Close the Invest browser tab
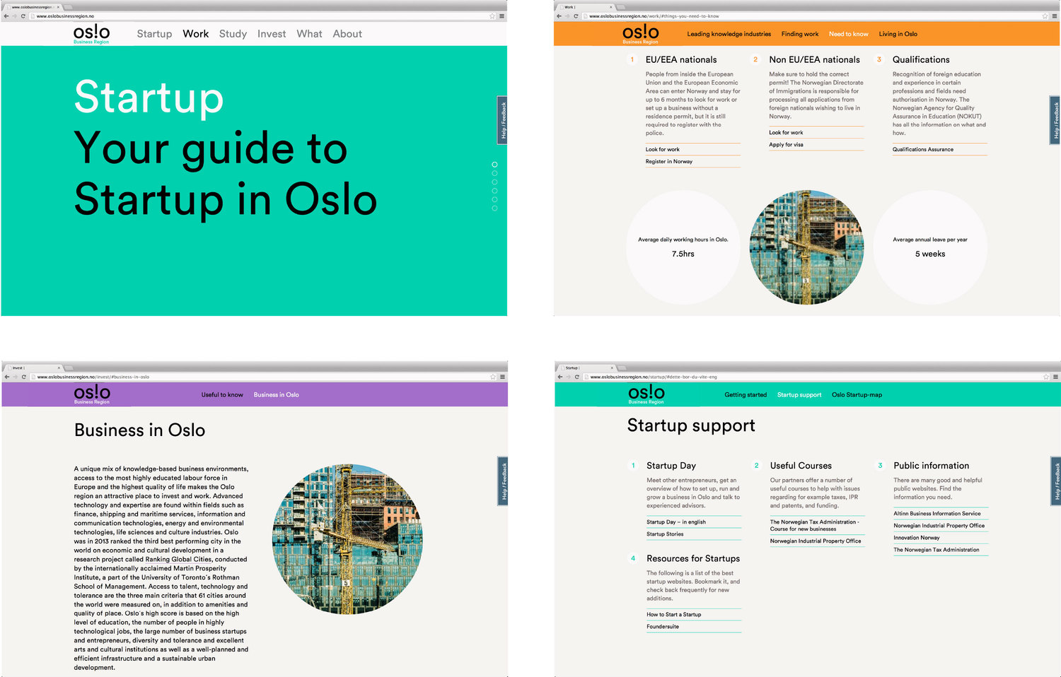Viewport: 1061px width, 677px height. 59,367
